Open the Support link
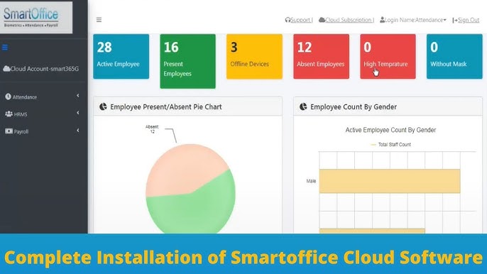487x274 pixels. 301,20
